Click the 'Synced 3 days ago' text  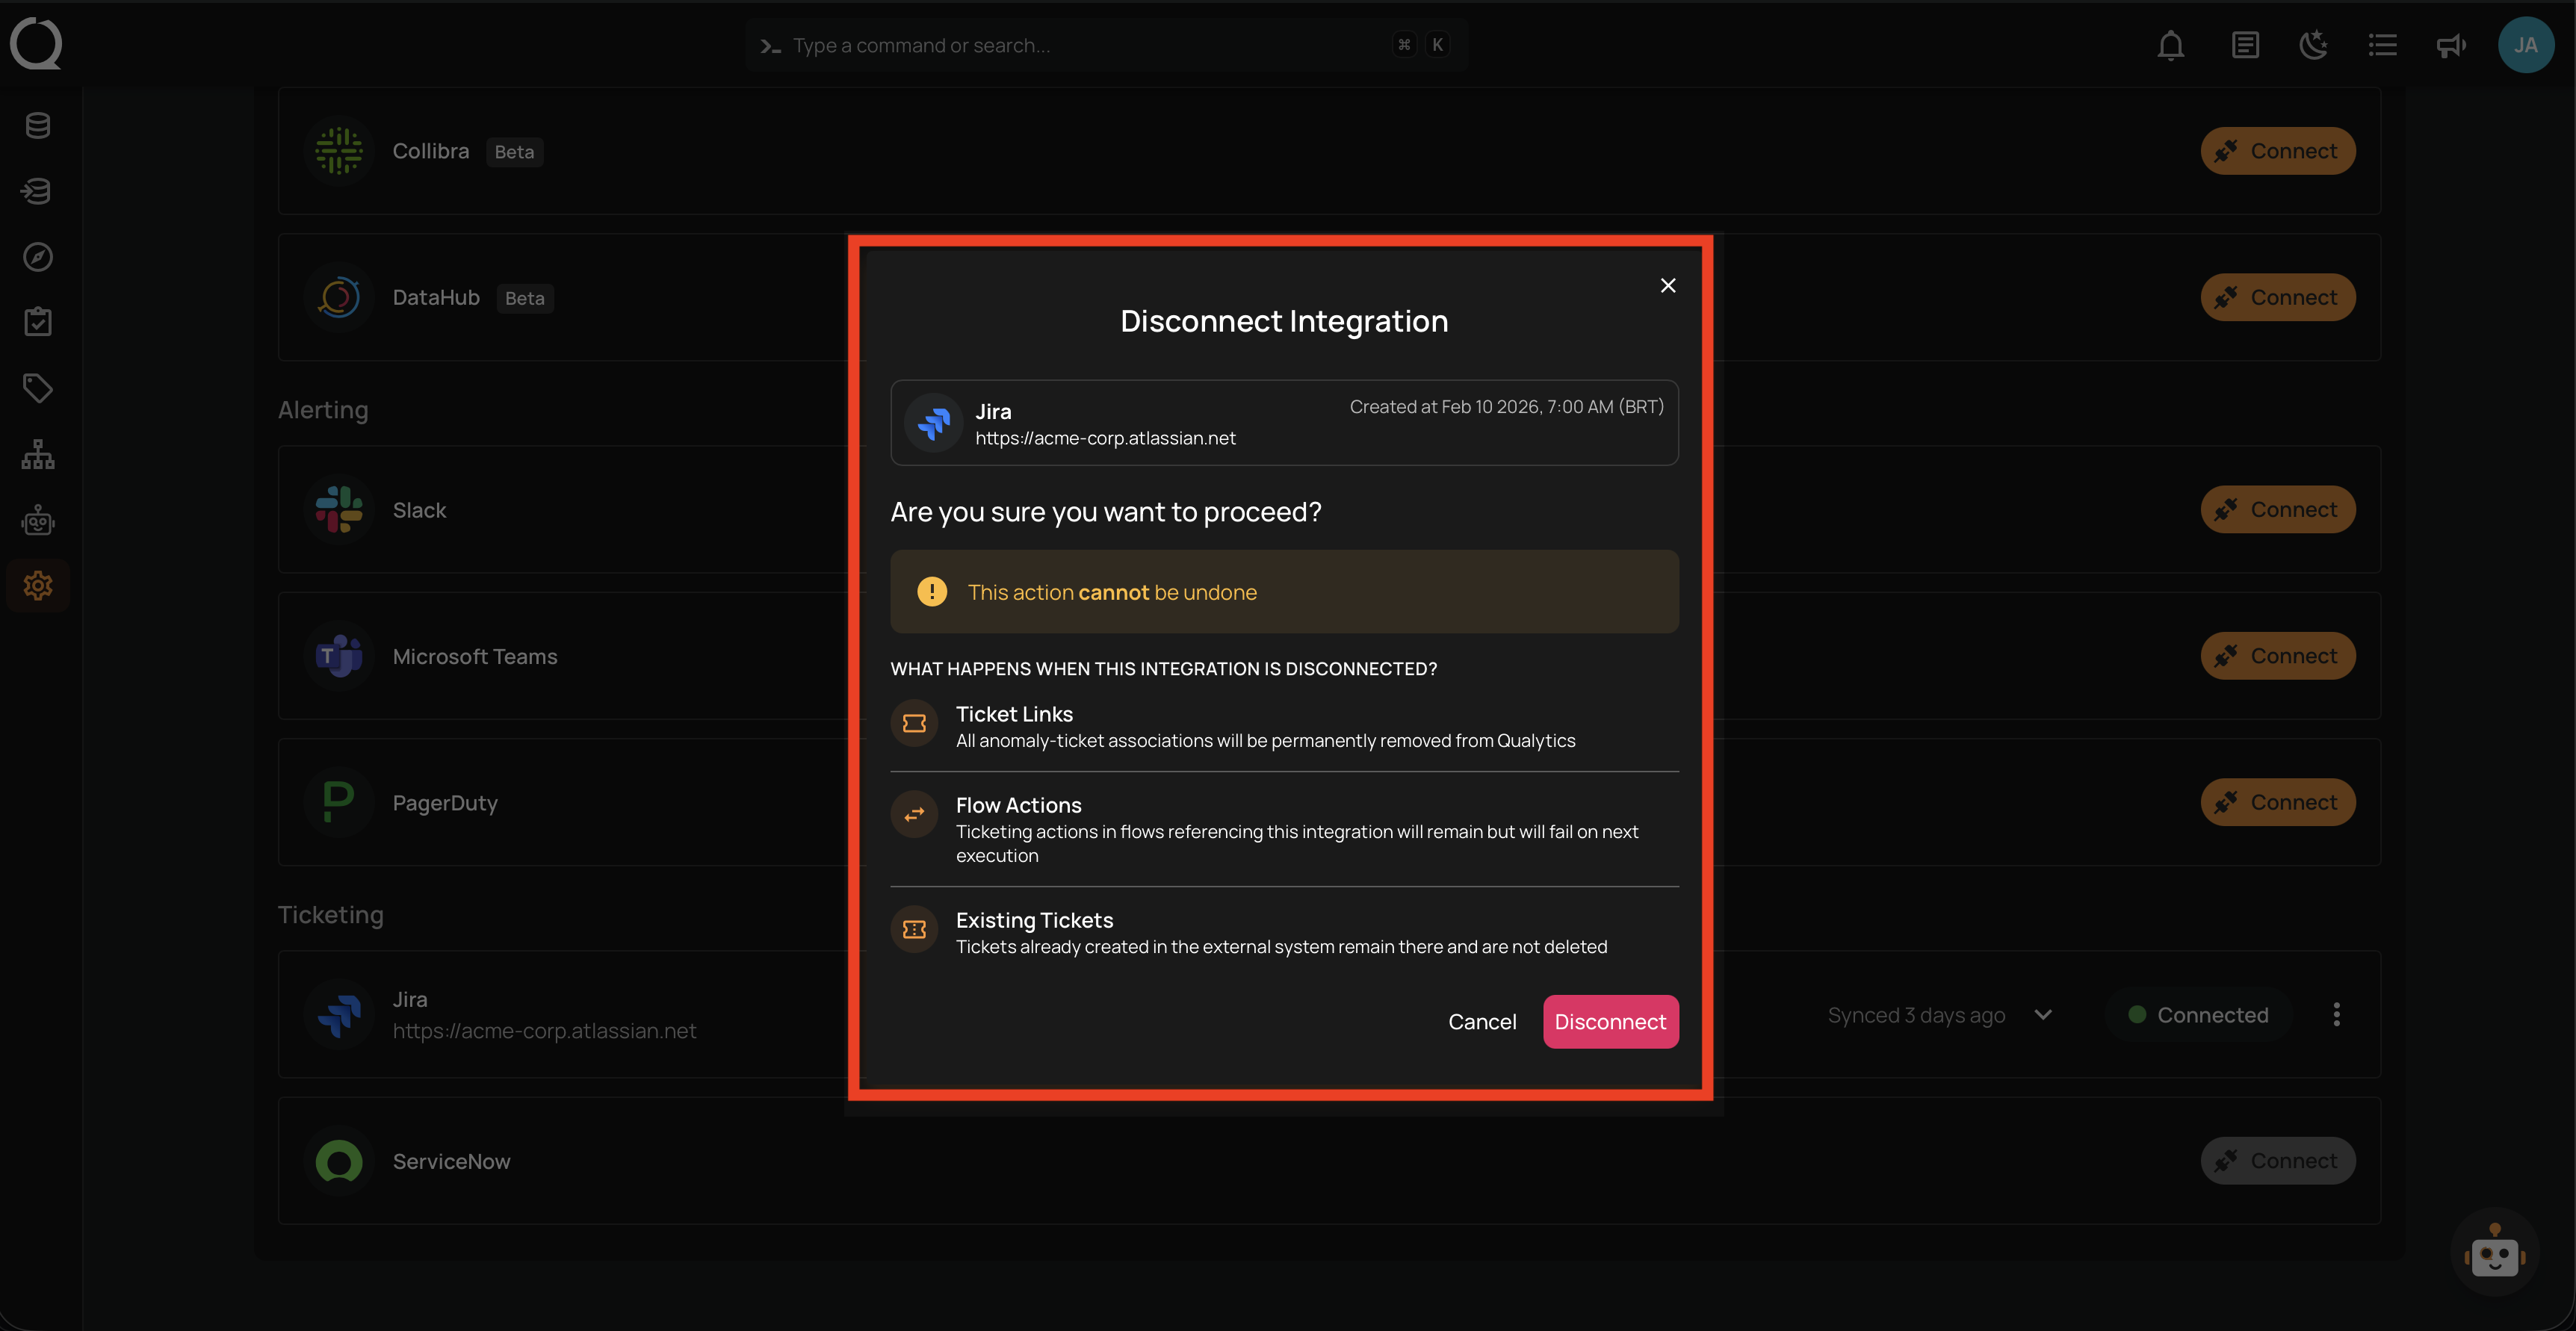1916,1015
